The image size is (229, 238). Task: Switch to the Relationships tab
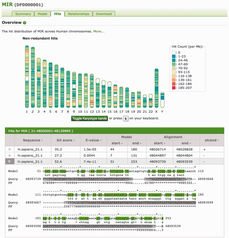[x=78, y=14]
